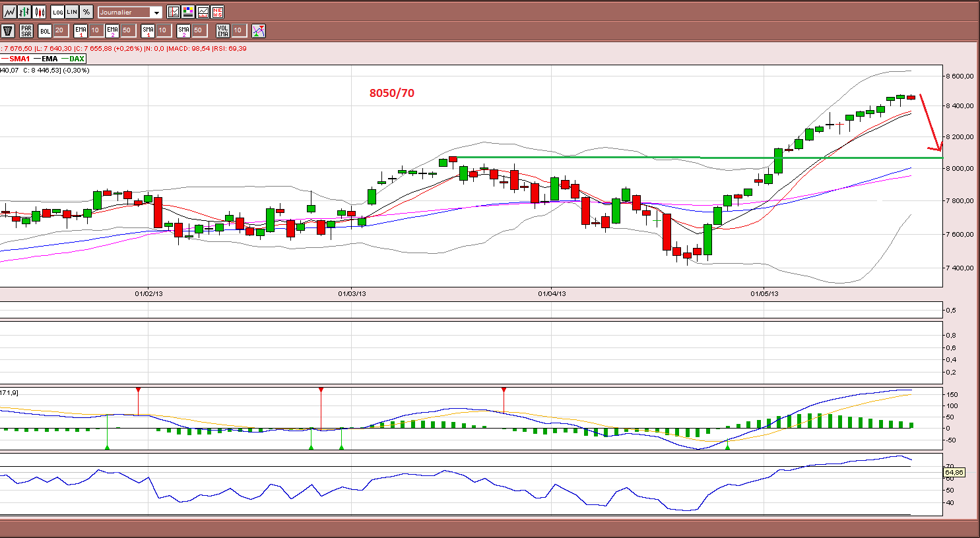Viewport: 980px width, 538px height.
Task: Toggle the EMA 1 indicator
Action: 81,30
